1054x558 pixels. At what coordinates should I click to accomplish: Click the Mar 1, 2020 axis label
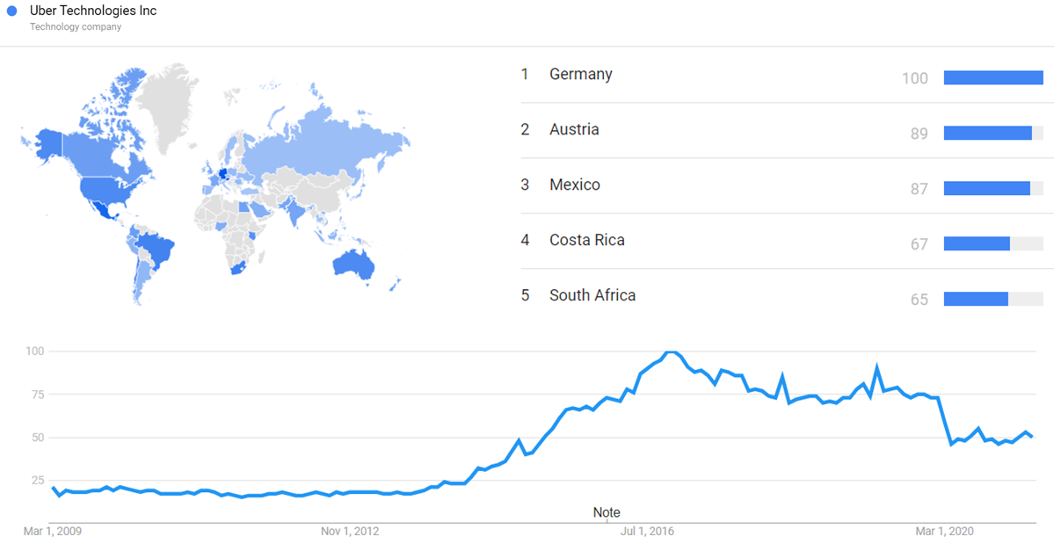(x=944, y=532)
